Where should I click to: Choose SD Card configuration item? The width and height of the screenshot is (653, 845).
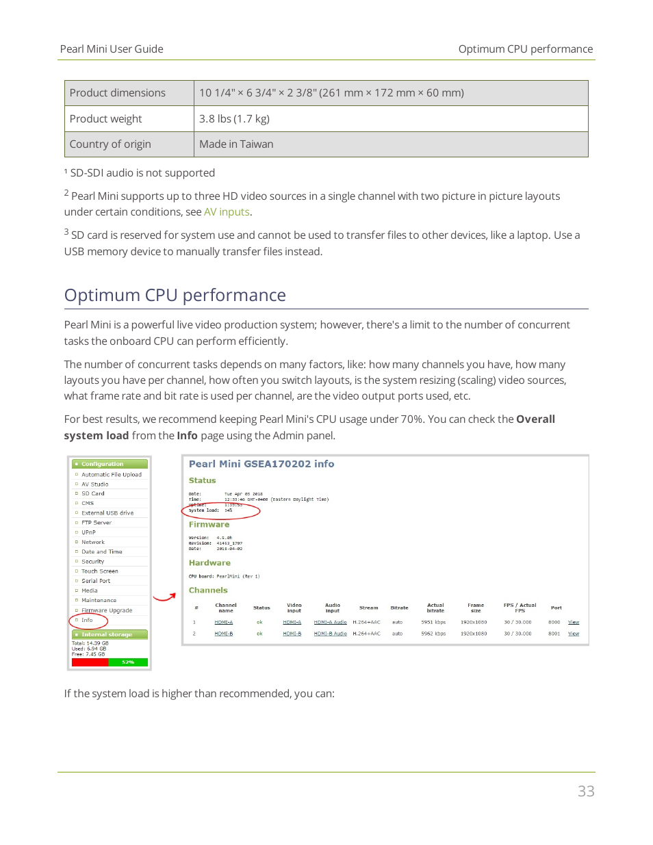(93, 493)
